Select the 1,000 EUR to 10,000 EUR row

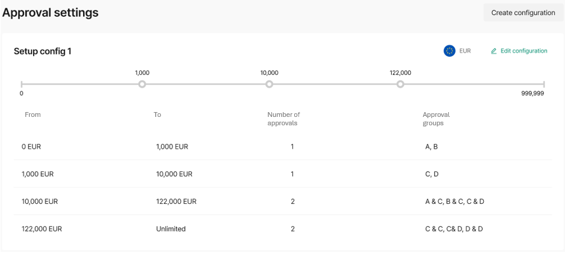282,174
